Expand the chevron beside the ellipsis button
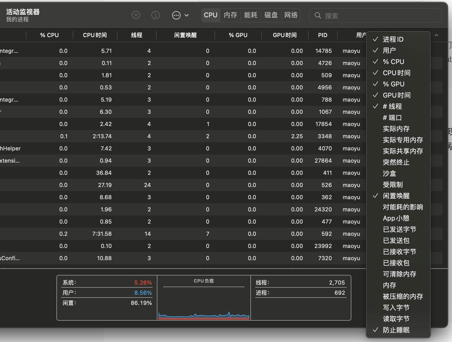Screen dimensions: 452x342 click(x=187, y=15)
